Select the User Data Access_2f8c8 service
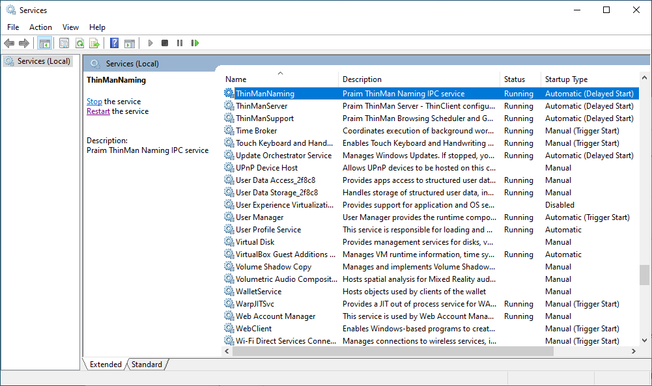 [x=276, y=180]
